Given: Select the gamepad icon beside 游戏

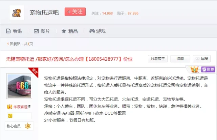Looking at the screenshot, I should (92, 31).
